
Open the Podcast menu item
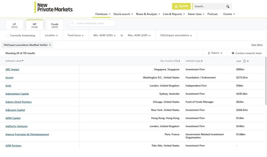pos(212,14)
